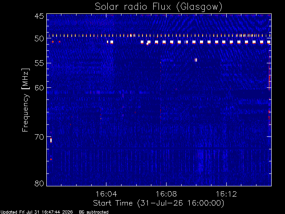Click the 60 MHz frequency axis label

tap(39, 88)
